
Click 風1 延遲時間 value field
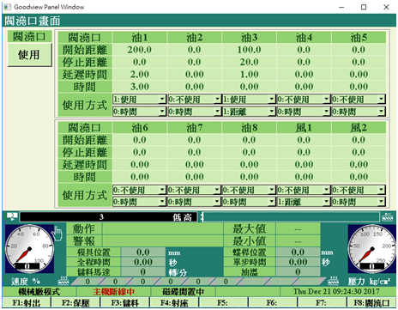tap(304, 164)
